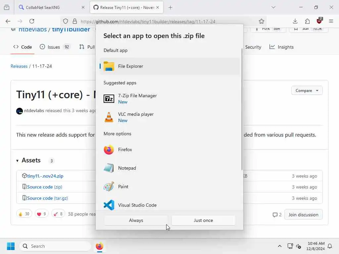Choose Notepad to open the zip
This screenshot has width=339, height=254.
(x=170, y=168)
